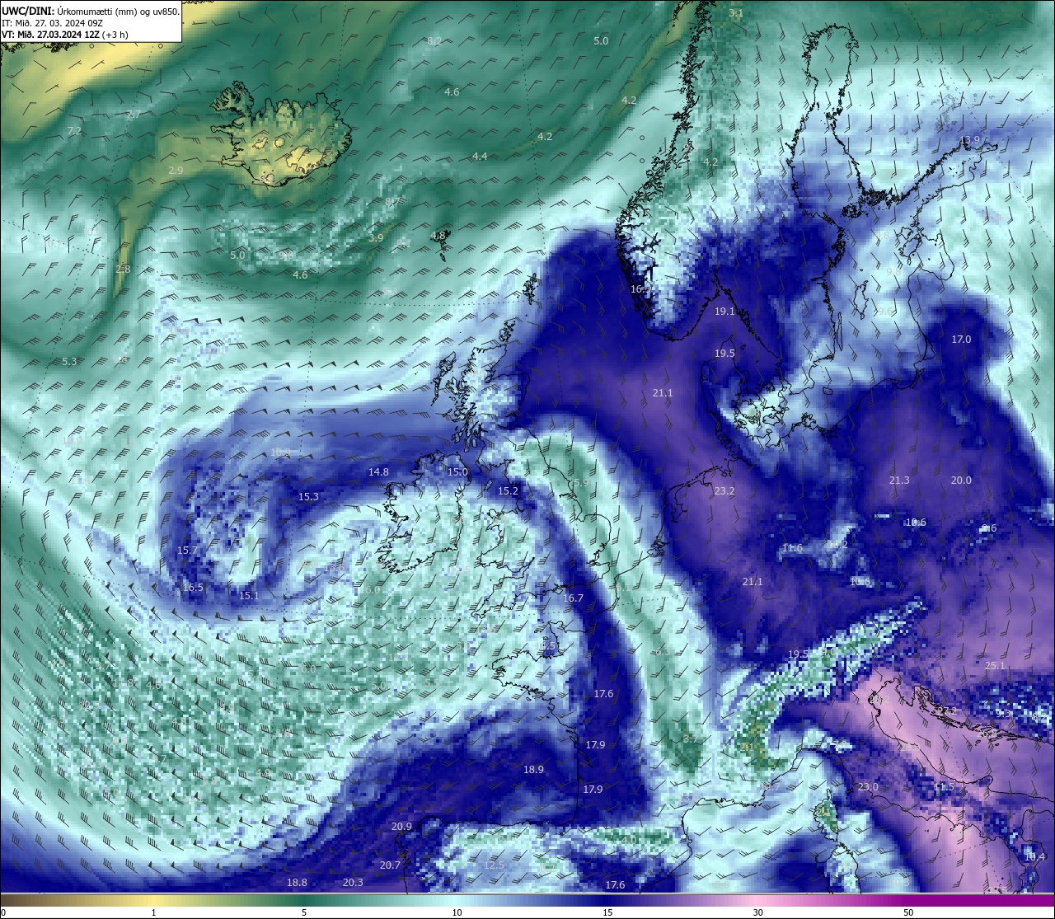Click the 23.2 value label near the Netherlands
Screen dimensions: 1055x919
724,491
